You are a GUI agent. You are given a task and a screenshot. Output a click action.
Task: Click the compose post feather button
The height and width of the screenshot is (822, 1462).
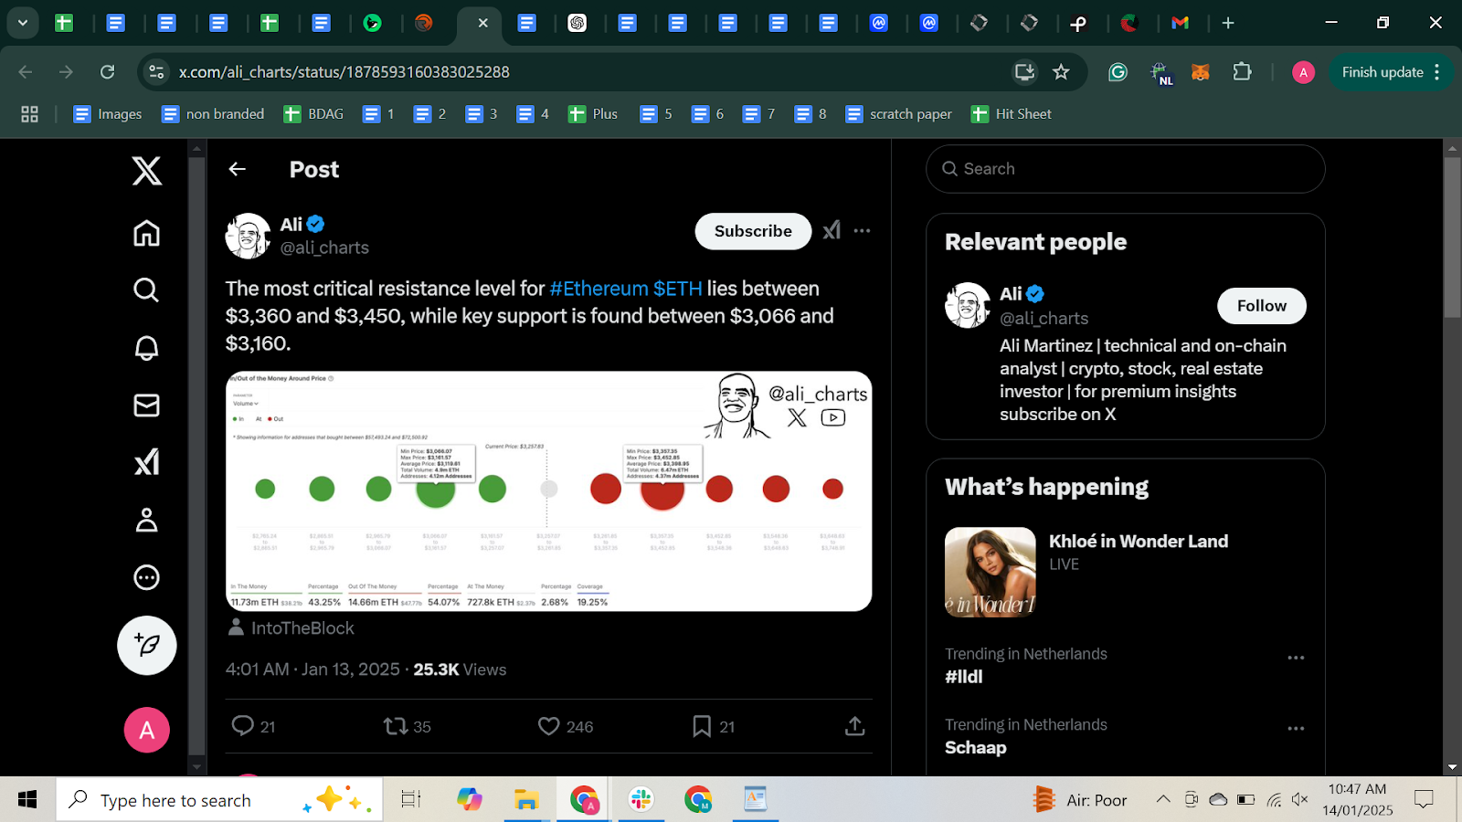(146, 645)
